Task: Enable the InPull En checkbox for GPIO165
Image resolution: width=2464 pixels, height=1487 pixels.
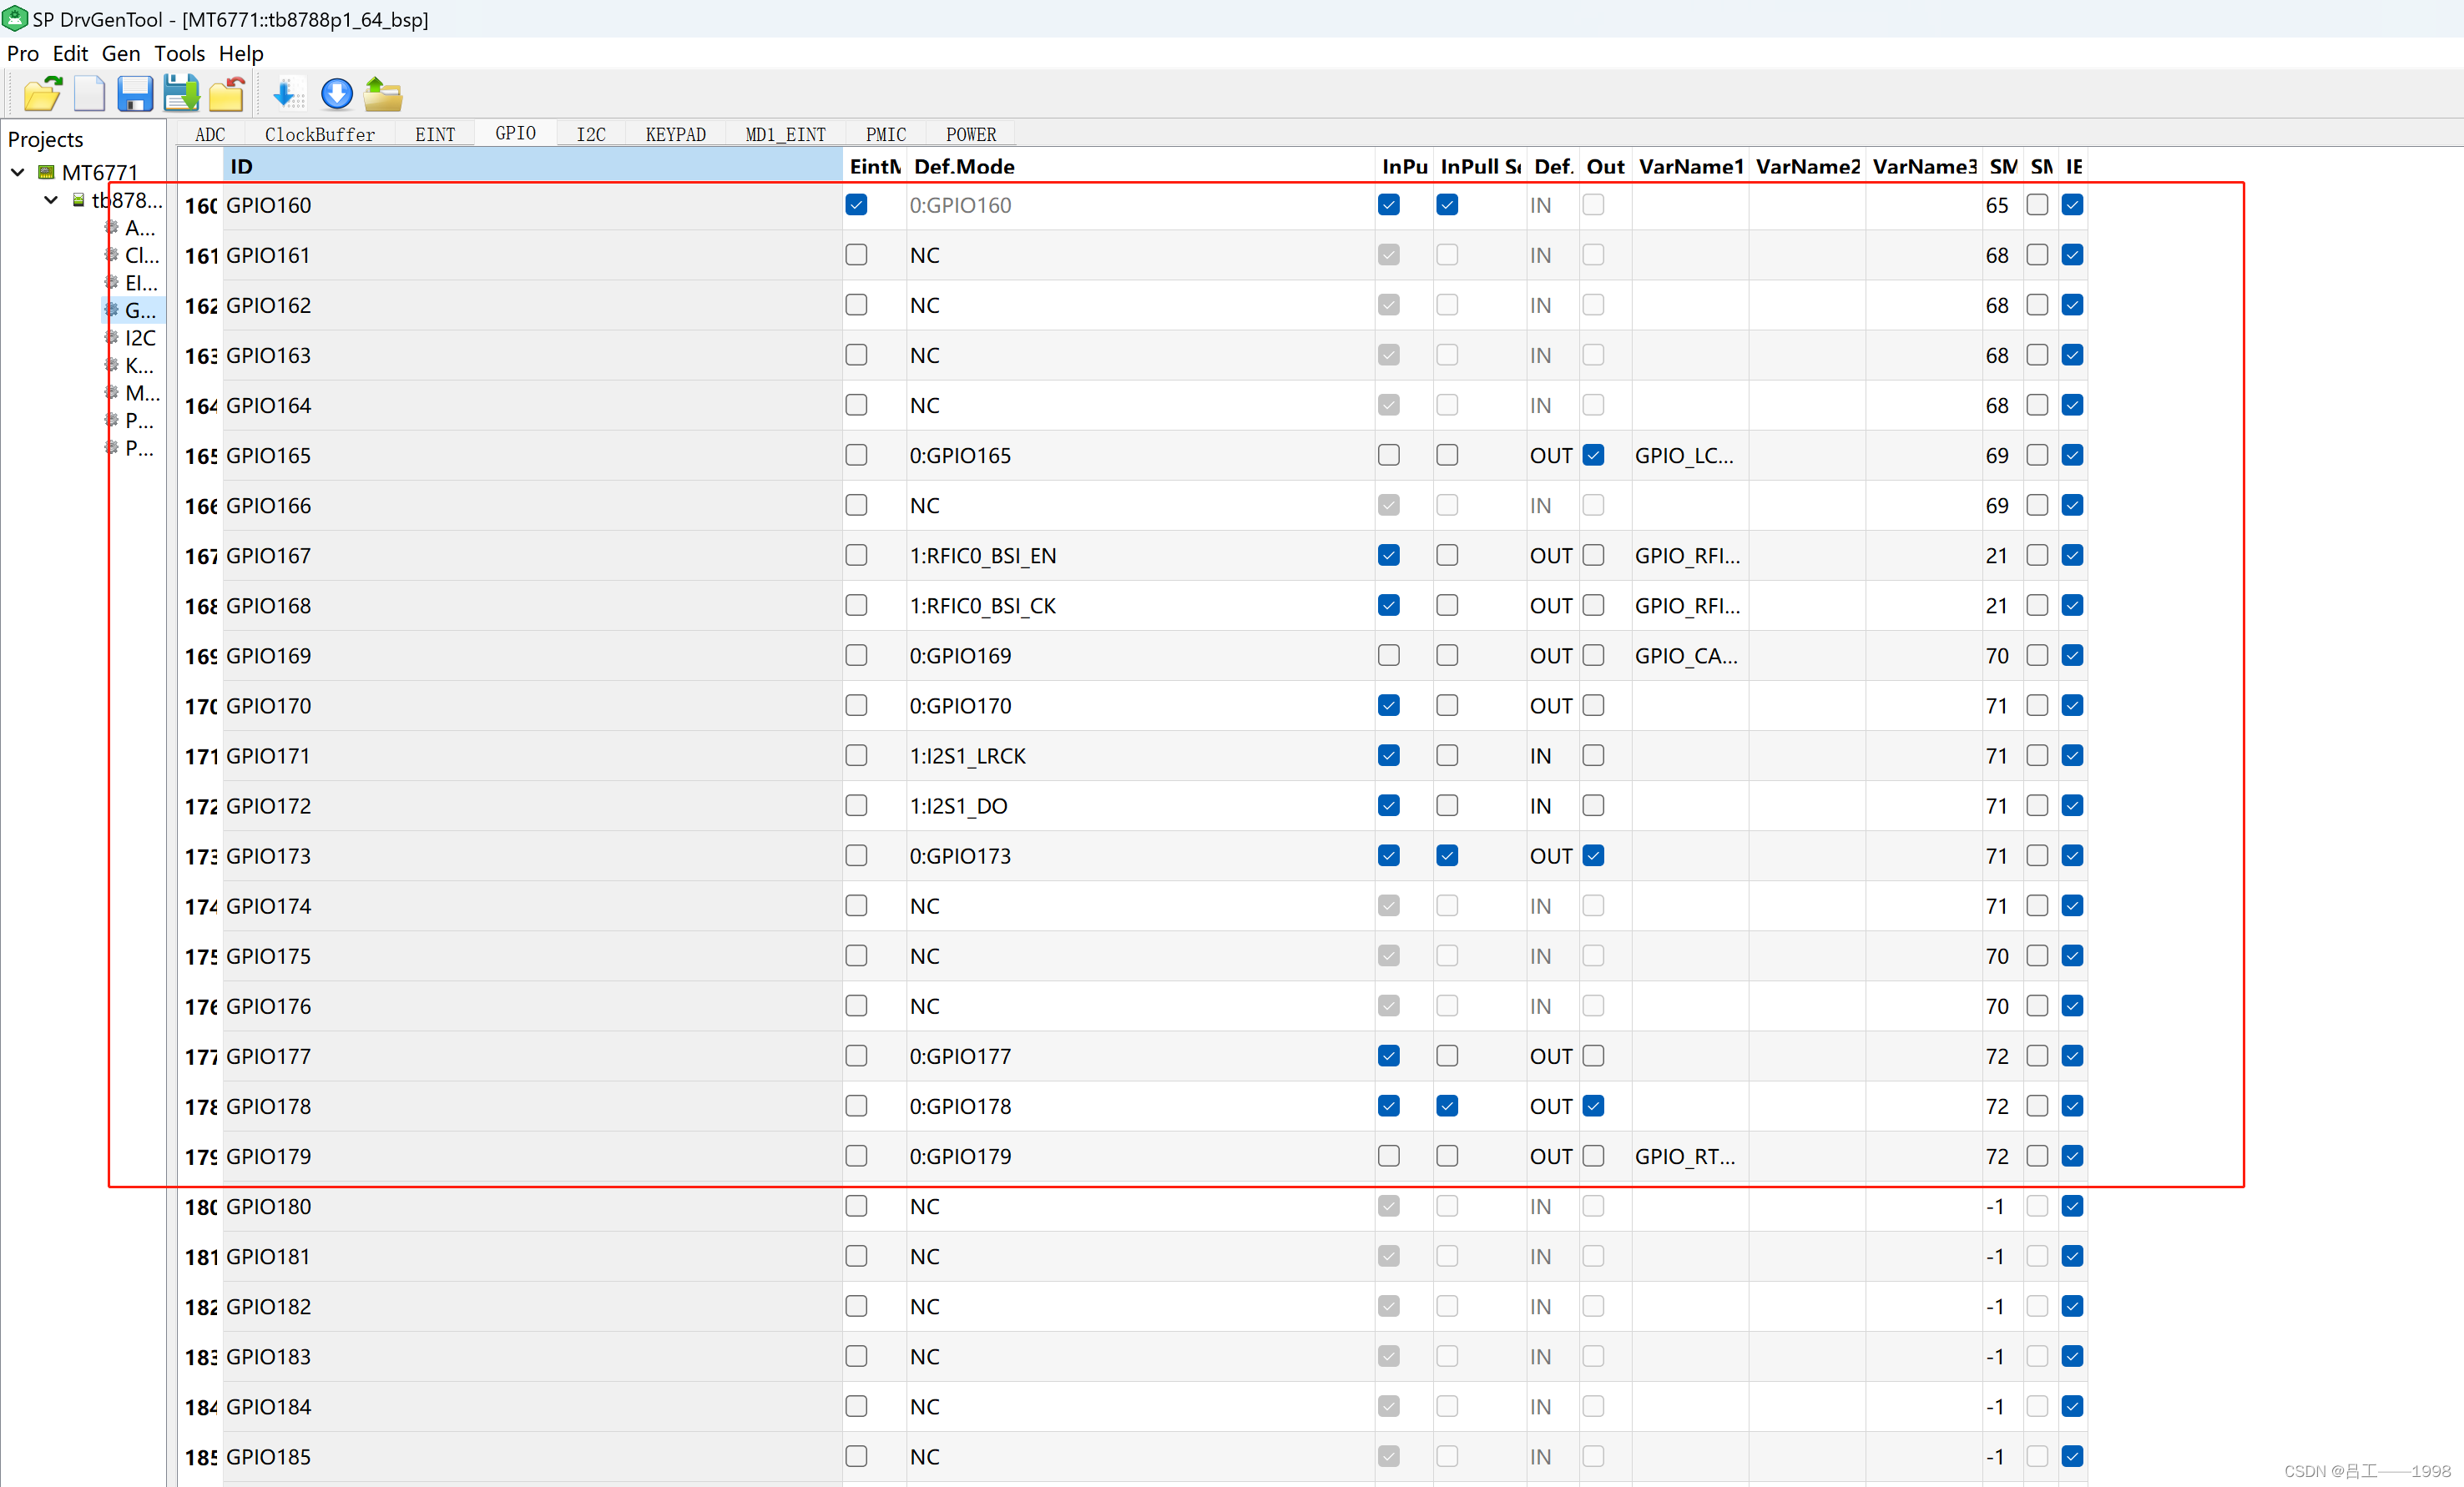Action: coord(1389,455)
